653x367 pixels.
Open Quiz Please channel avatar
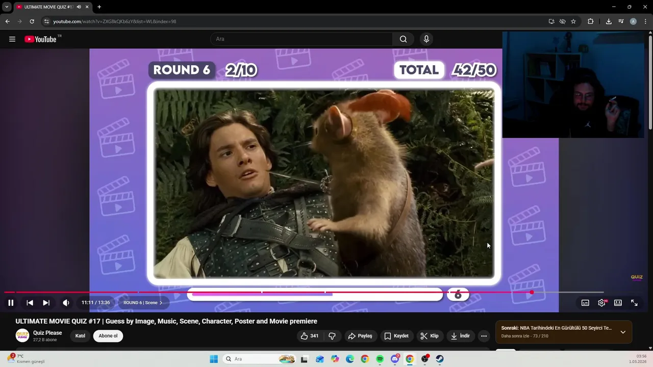pyautogui.click(x=22, y=335)
